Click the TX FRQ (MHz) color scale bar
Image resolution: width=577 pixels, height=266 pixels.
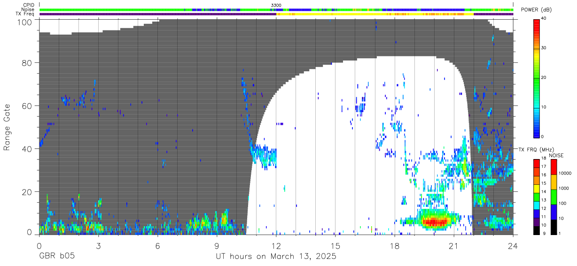[537, 196]
